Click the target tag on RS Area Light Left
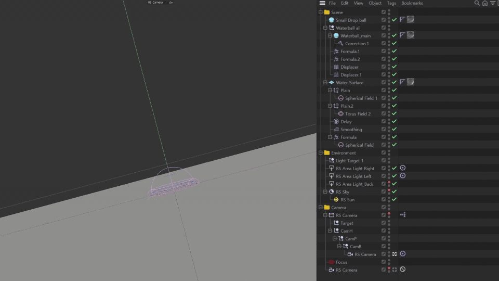The width and height of the screenshot is (499, 281). pos(402,175)
